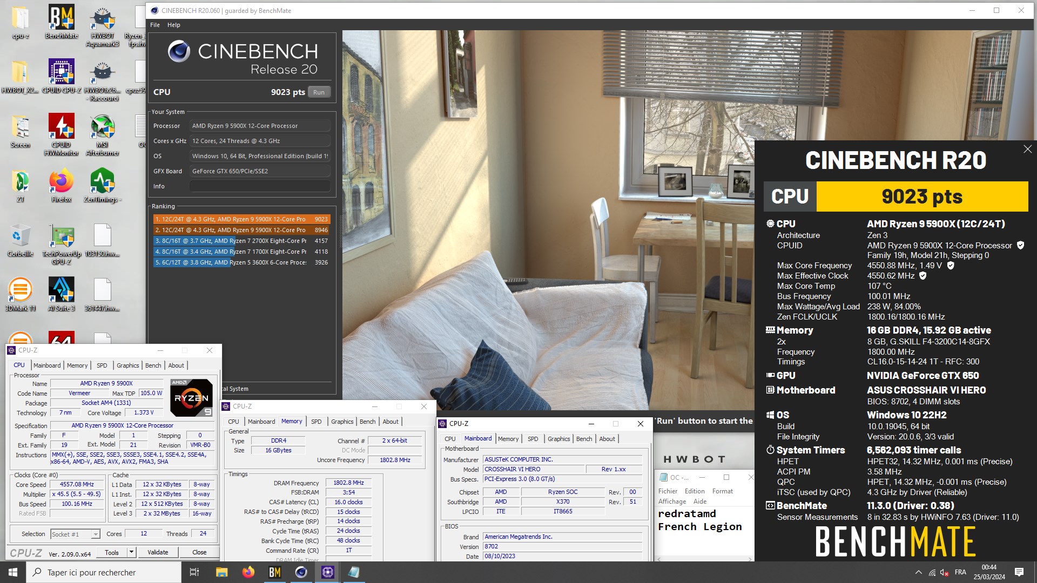Open the Affichage menu in Notepad

point(672,501)
